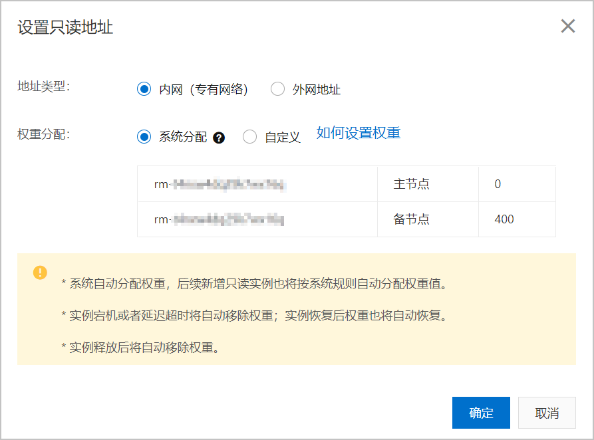Click the 备节点 cell

[x=428, y=219]
